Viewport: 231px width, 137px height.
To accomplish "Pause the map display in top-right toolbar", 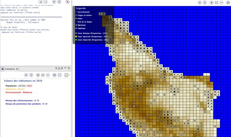I will pos(200,3).
